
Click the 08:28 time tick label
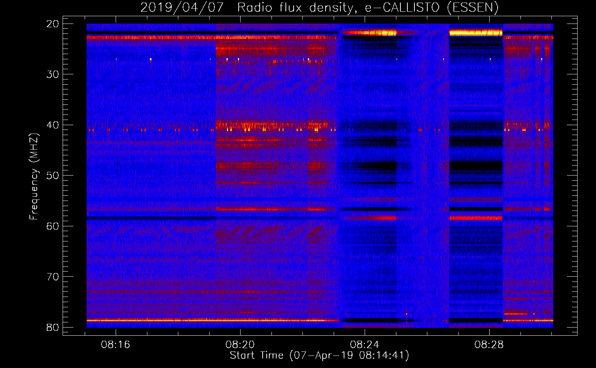click(489, 344)
